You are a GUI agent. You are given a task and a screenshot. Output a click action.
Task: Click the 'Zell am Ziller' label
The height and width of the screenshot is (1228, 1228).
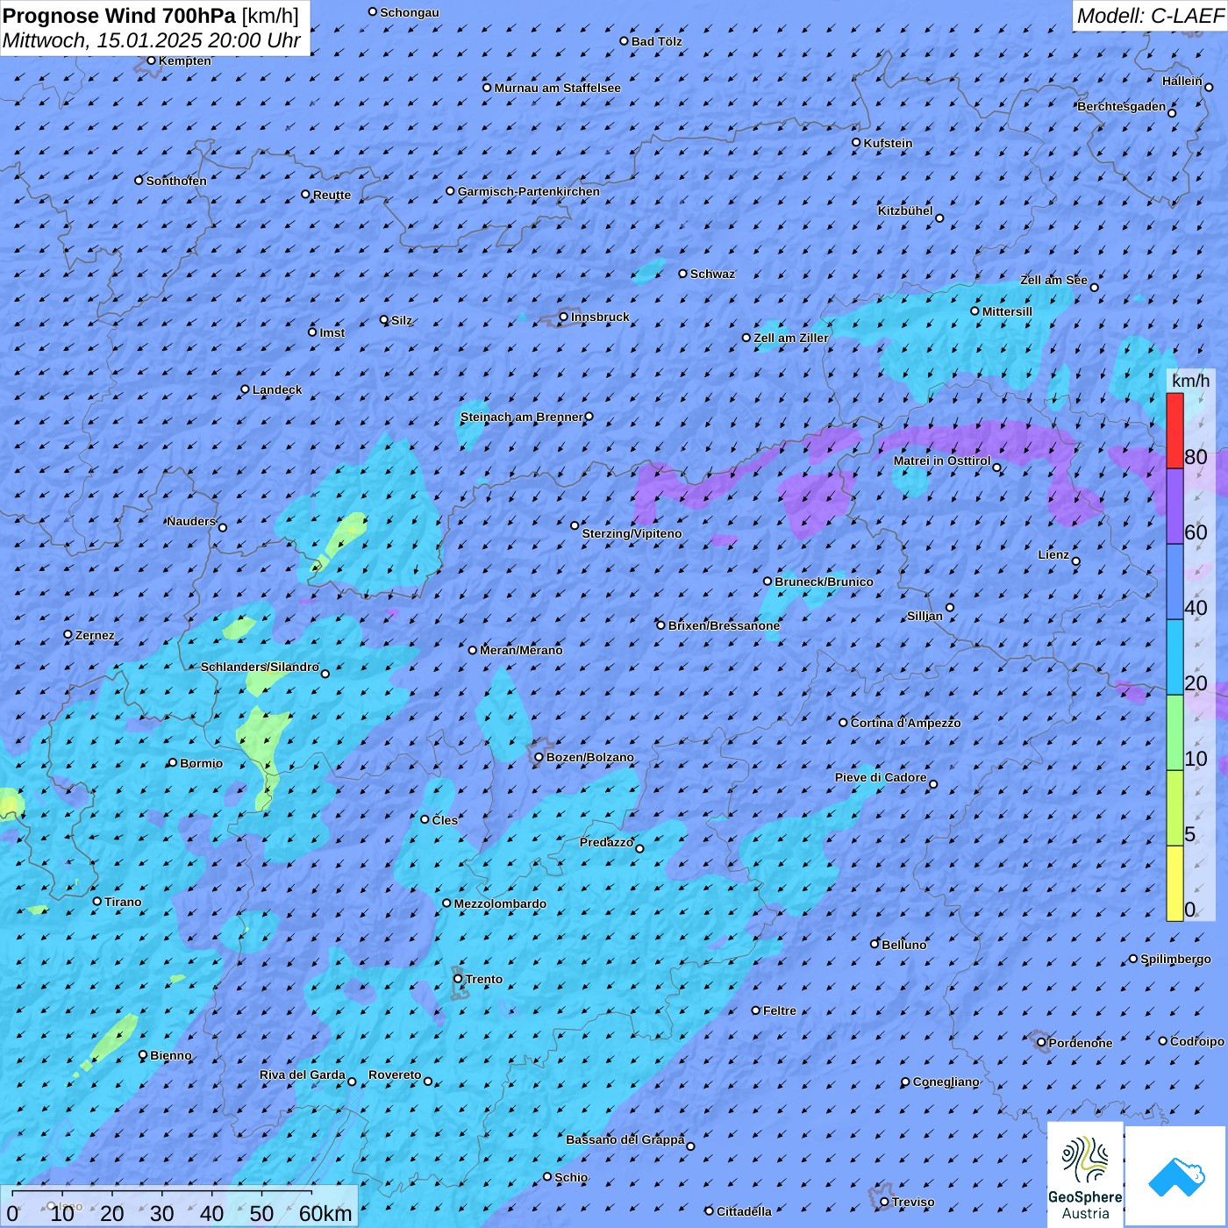coord(791,338)
